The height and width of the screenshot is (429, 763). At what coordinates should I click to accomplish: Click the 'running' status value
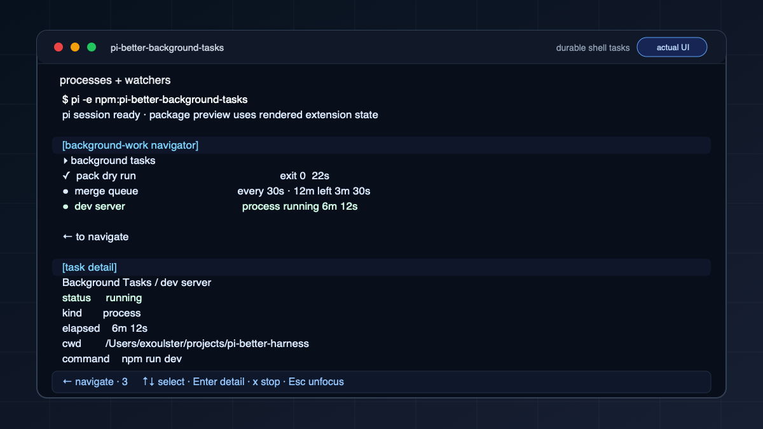pos(124,298)
